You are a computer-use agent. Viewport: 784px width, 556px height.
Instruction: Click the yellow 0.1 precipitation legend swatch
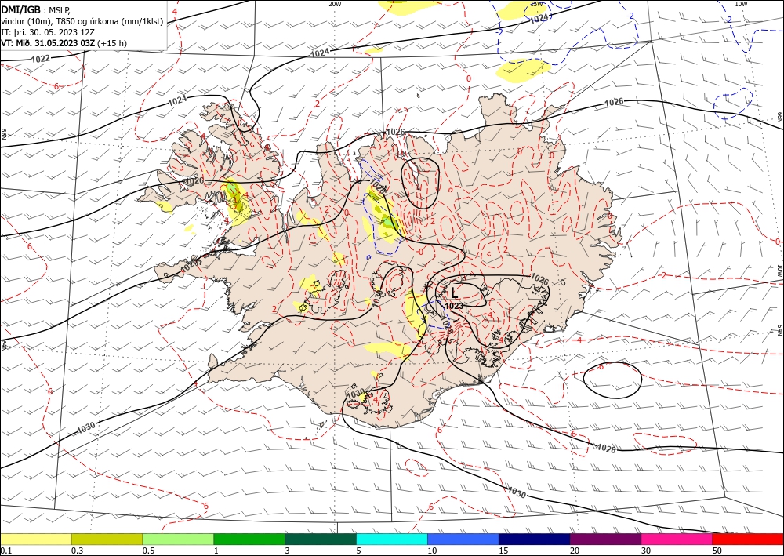click(35, 539)
